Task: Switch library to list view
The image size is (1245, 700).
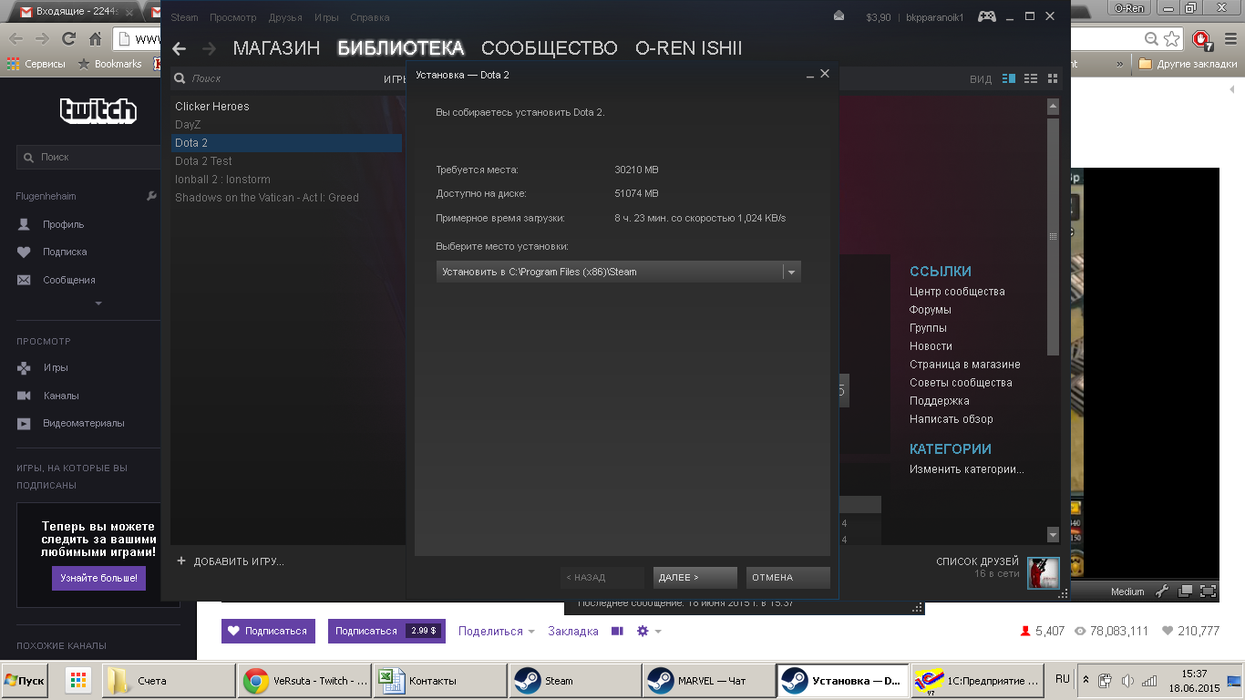Action: tap(1031, 78)
